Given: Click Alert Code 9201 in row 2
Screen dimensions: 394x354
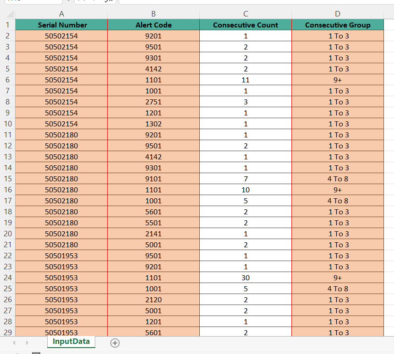Looking at the screenshot, I should 153,36.
